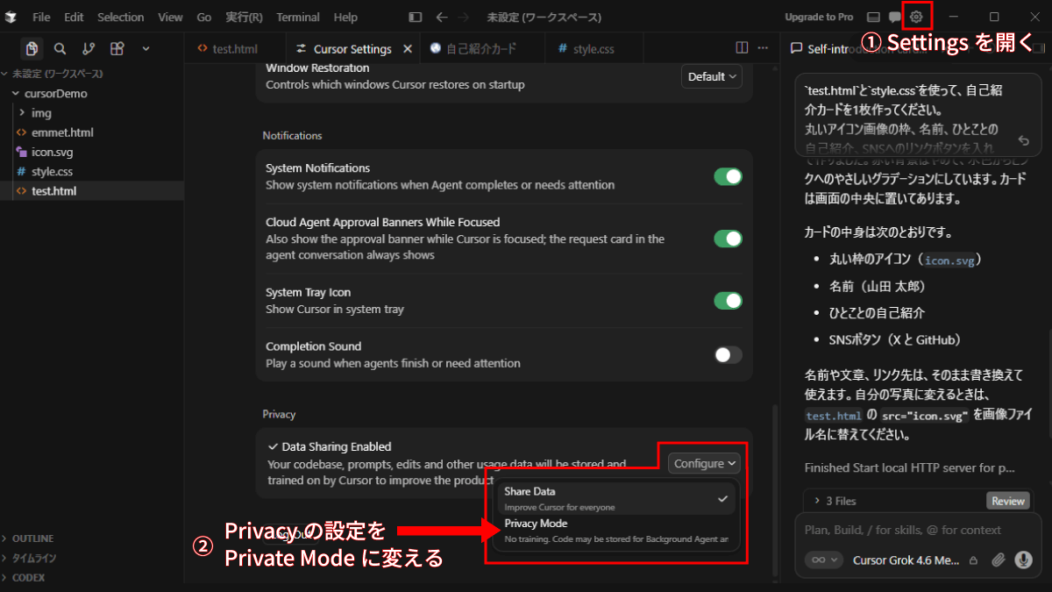Enable the Completion Sound toggle

[728, 354]
